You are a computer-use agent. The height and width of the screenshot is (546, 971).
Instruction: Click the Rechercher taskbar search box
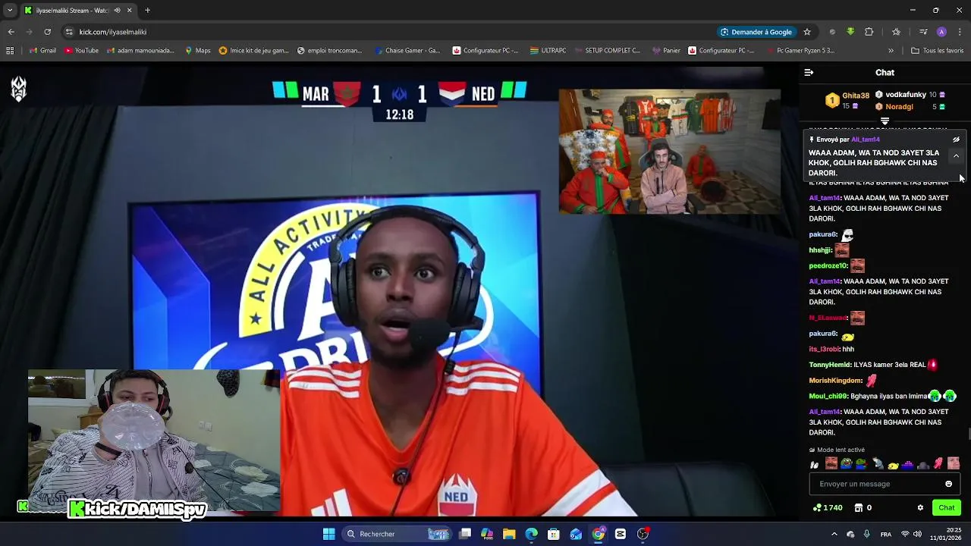pyautogui.click(x=398, y=534)
